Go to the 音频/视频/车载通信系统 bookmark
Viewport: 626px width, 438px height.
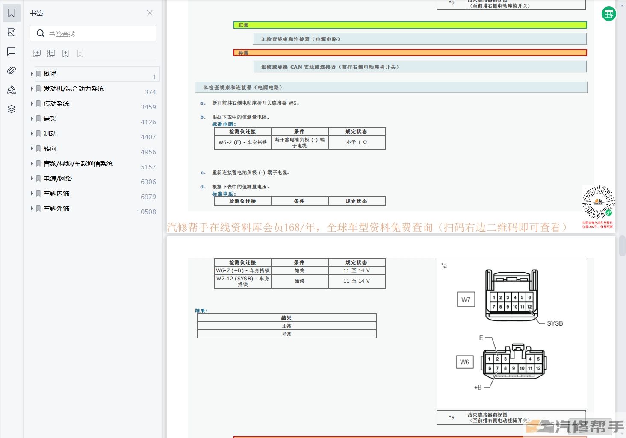point(78,164)
